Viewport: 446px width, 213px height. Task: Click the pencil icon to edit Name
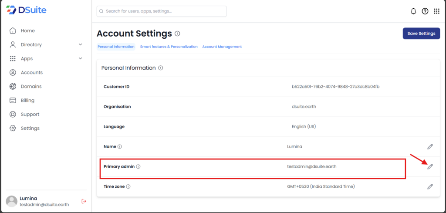(x=430, y=147)
